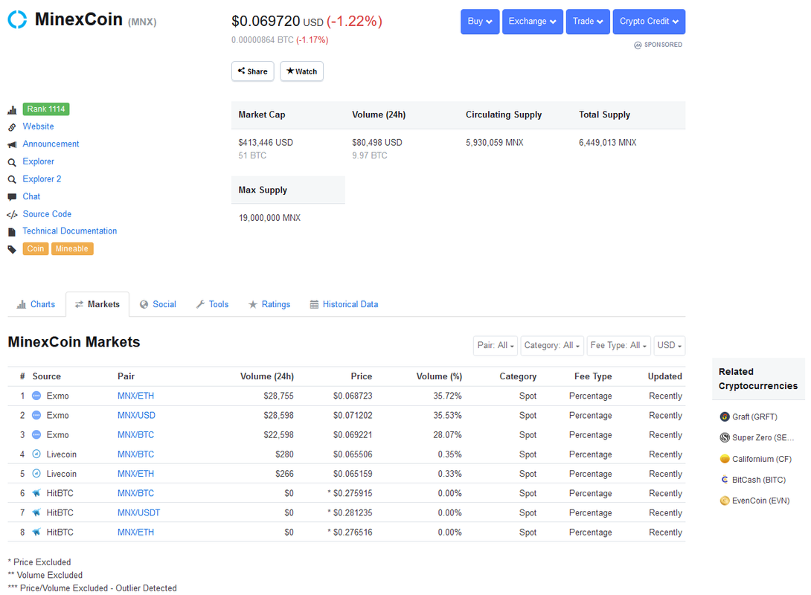Expand the Pair: All filter
The image size is (811, 595).
click(496, 346)
